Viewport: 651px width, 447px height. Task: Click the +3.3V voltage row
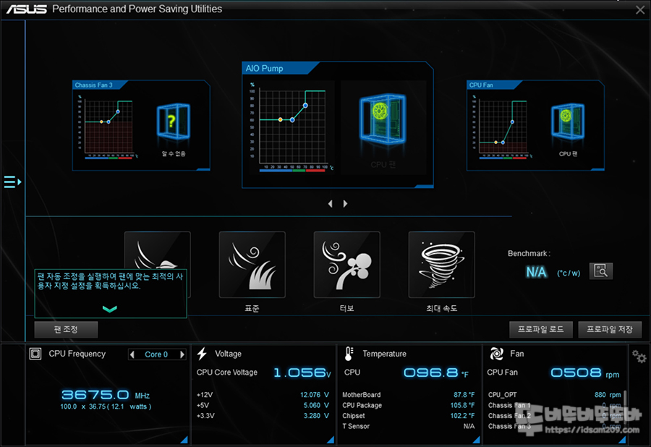(x=263, y=415)
